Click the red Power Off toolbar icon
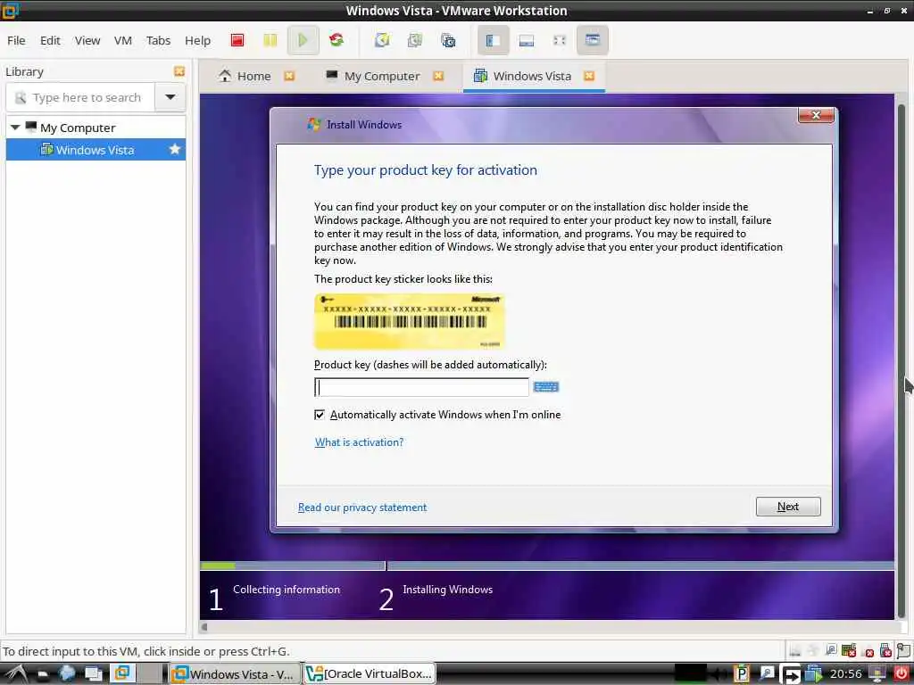The image size is (914, 685). 237,40
